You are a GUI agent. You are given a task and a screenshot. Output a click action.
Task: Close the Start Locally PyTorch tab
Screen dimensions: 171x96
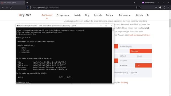23,3
